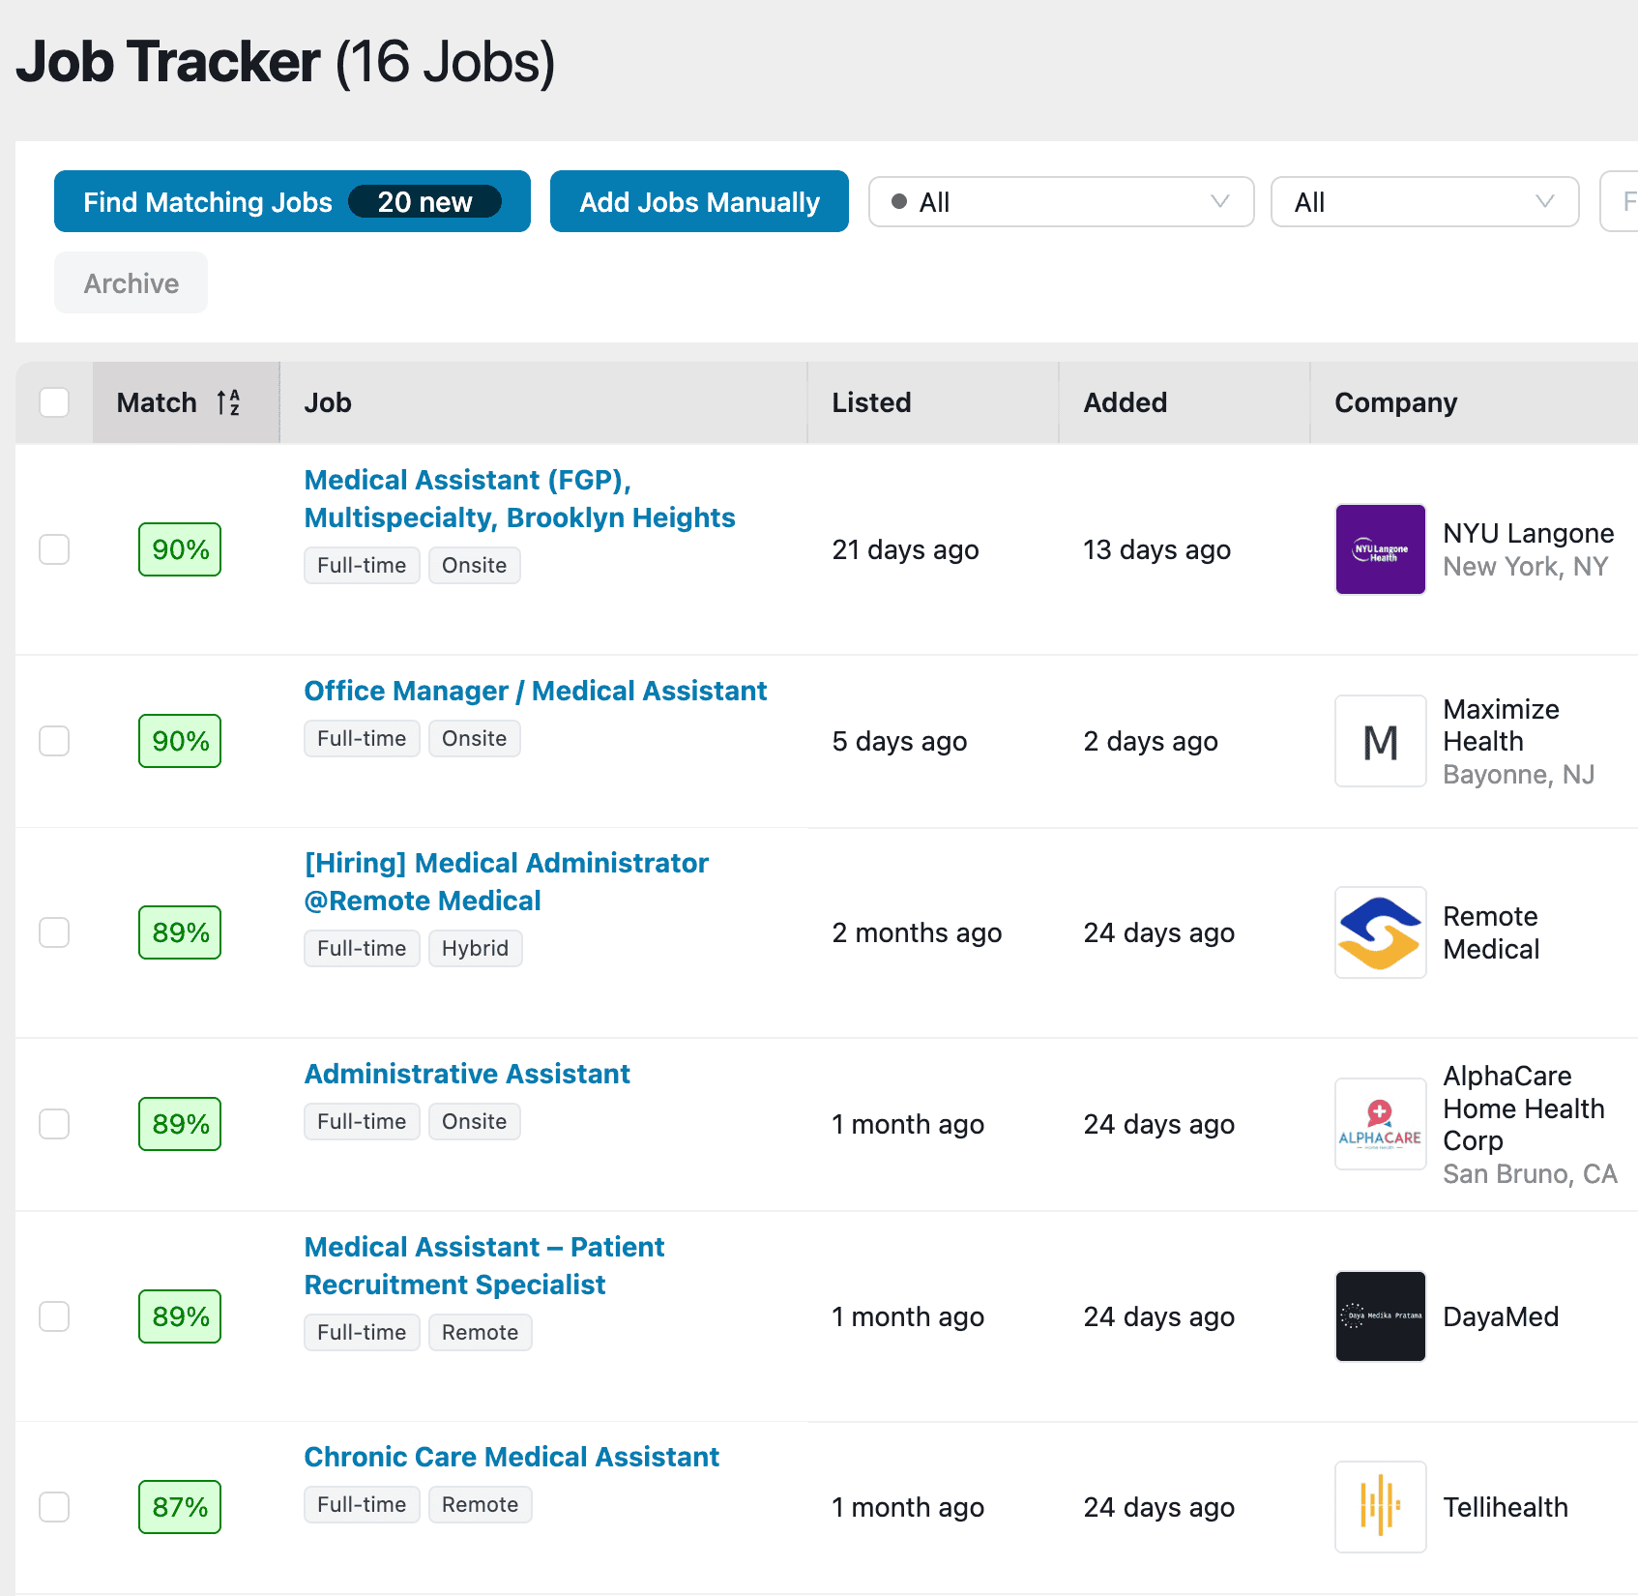Click 21 days ago listed cell
Image resolution: width=1638 pixels, height=1596 pixels.
click(905, 549)
